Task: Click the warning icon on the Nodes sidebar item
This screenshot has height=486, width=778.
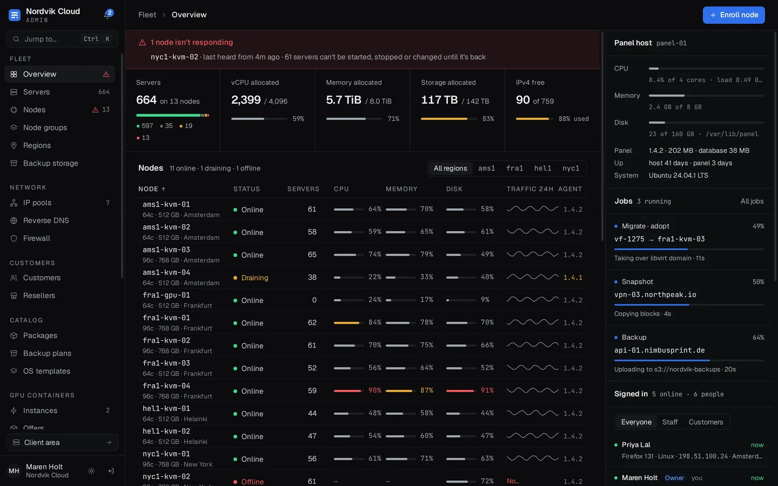Action: (x=95, y=110)
